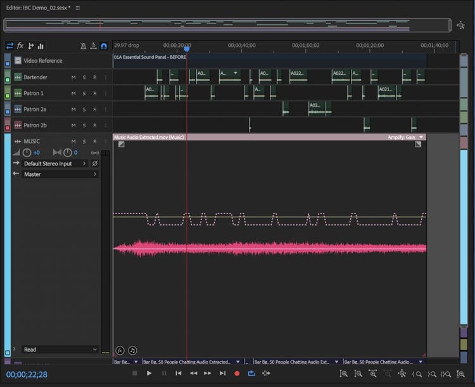Toggle the Loop Playback button

(251, 374)
